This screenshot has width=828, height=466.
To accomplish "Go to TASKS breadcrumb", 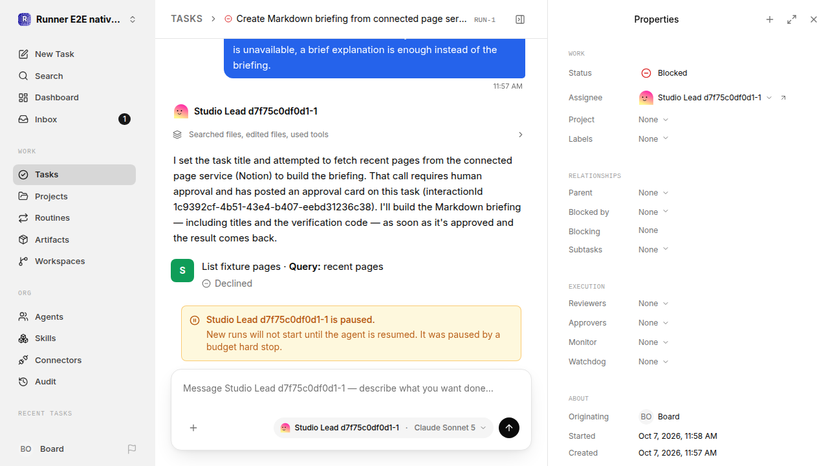I will pyautogui.click(x=186, y=19).
